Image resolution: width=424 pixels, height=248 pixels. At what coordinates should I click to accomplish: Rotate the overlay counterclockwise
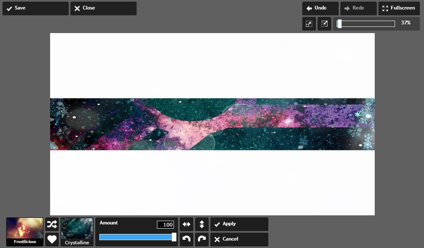pyautogui.click(x=187, y=239)
